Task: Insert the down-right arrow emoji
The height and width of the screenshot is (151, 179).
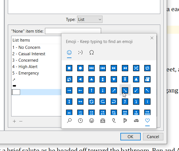Action: click(x=125, y=90)
